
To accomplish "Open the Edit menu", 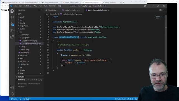I will pos(21,6).
